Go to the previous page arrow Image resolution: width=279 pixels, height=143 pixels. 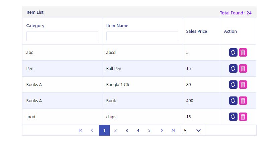tap(92, 130)
